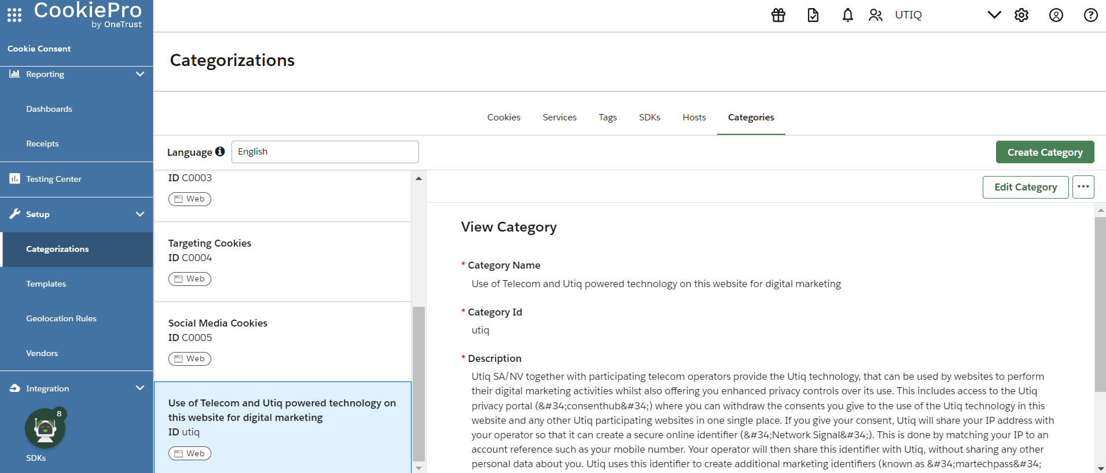Image resolution: width=1106 pixels, height=473 pixels.
Task: Open settings gear icon
Action: [x=1022, y=15]
